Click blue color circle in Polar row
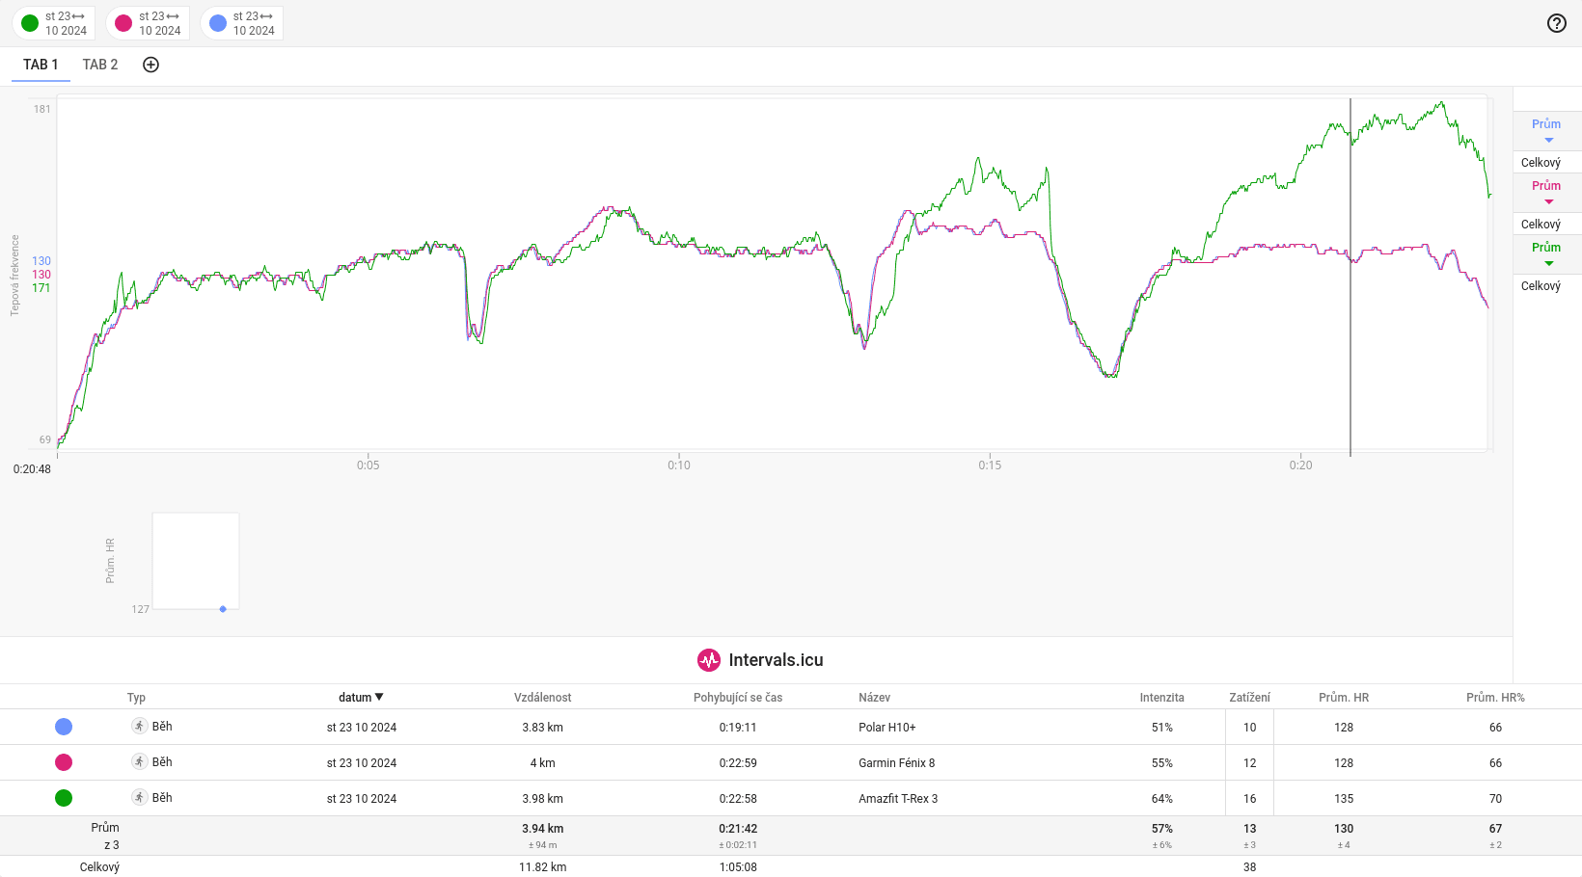Screen dimensions: 1582x877 click(x=64, y=727)
